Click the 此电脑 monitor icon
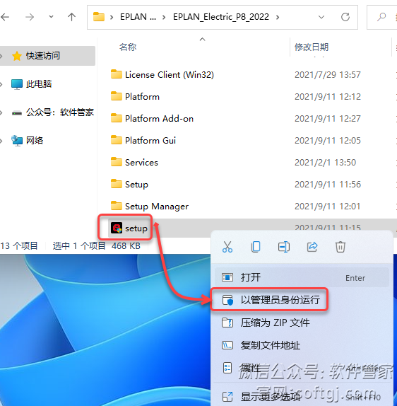The image size is (397, 406). point(17,84)
